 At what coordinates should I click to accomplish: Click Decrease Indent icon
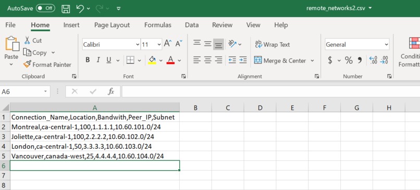232,60
